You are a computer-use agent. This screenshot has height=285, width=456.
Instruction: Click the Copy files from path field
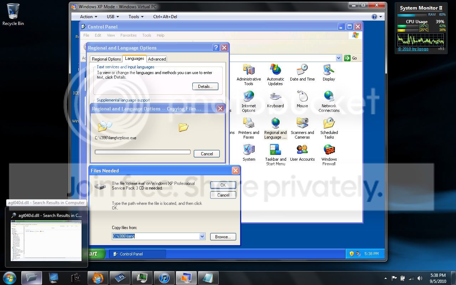click(x=156, y=236)
